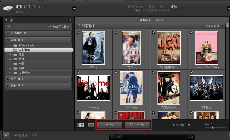Viewport: 230px width, 140px height.
Task: Choose the 移动 import mode
Action: tap(163, 7)
